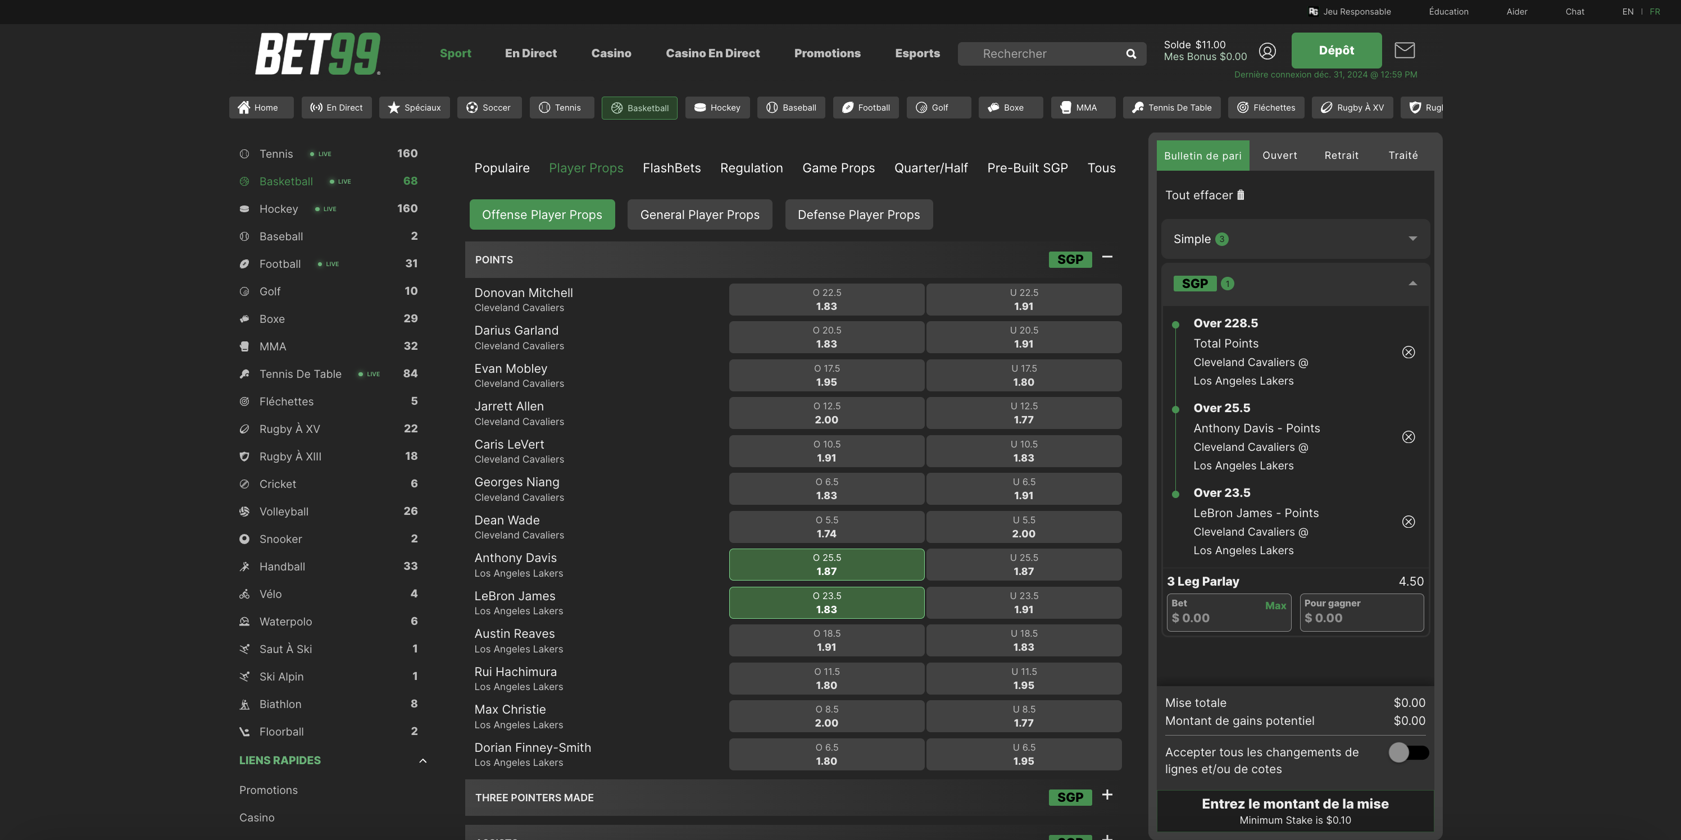Screen dimensions: 1681x840
Task: Remove LeBron James Over 23.5 leg
Action: click(x=1408, y=522)
